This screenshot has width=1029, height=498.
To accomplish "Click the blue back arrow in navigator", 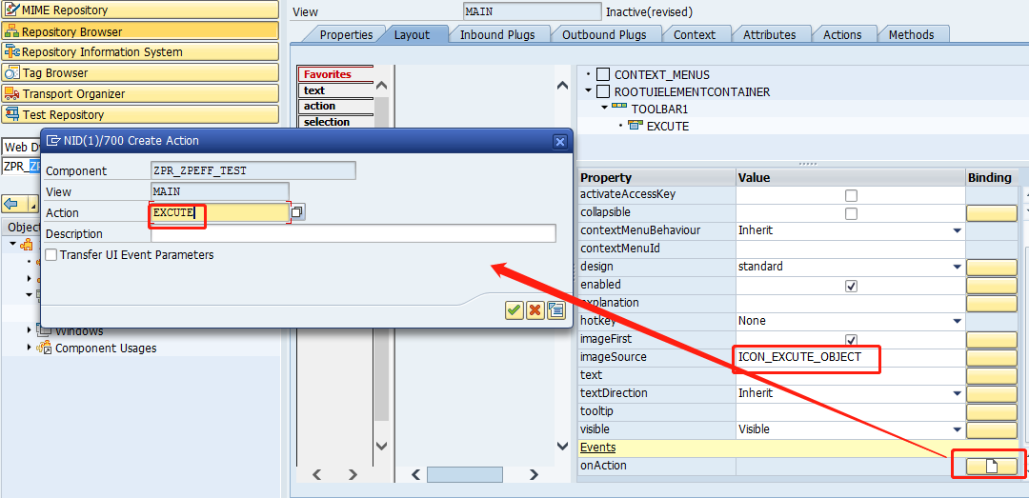I will 10,203.
